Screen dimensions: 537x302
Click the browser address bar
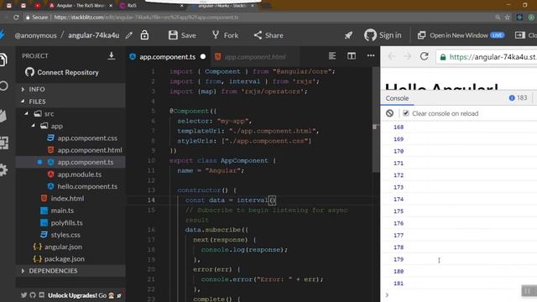(x=260, y=17)
